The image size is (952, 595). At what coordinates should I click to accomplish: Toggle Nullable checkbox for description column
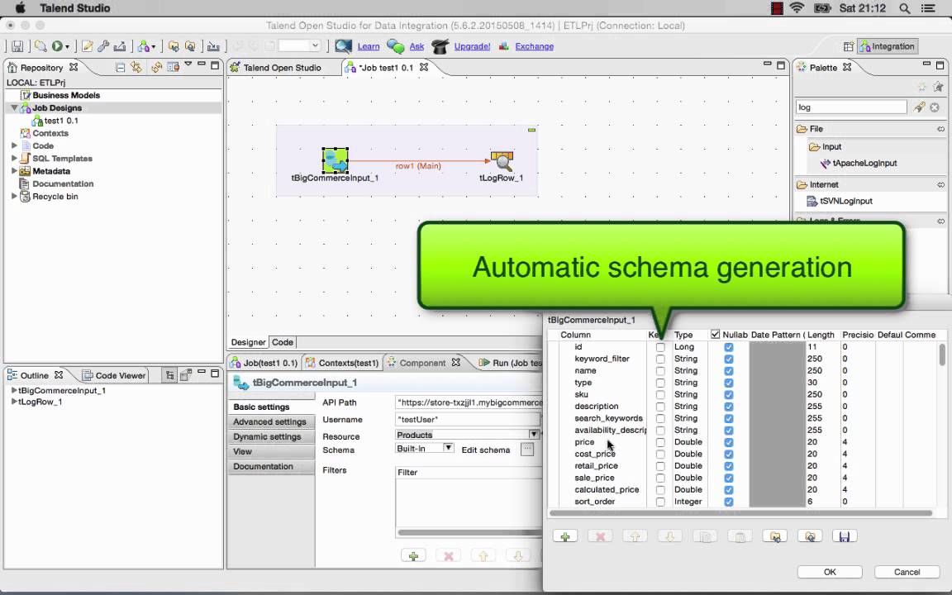(729, 407)
